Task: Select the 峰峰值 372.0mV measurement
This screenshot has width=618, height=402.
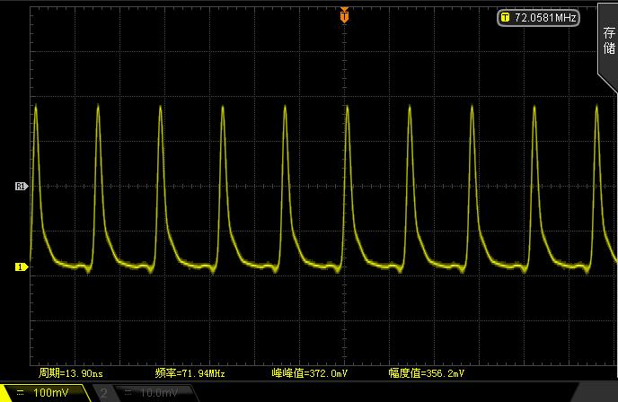Action: coord(308,372)
